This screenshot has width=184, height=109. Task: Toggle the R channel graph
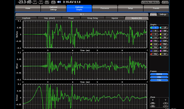point(155,31)
